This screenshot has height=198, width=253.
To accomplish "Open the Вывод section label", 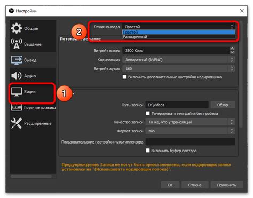I will click(30, 60).
